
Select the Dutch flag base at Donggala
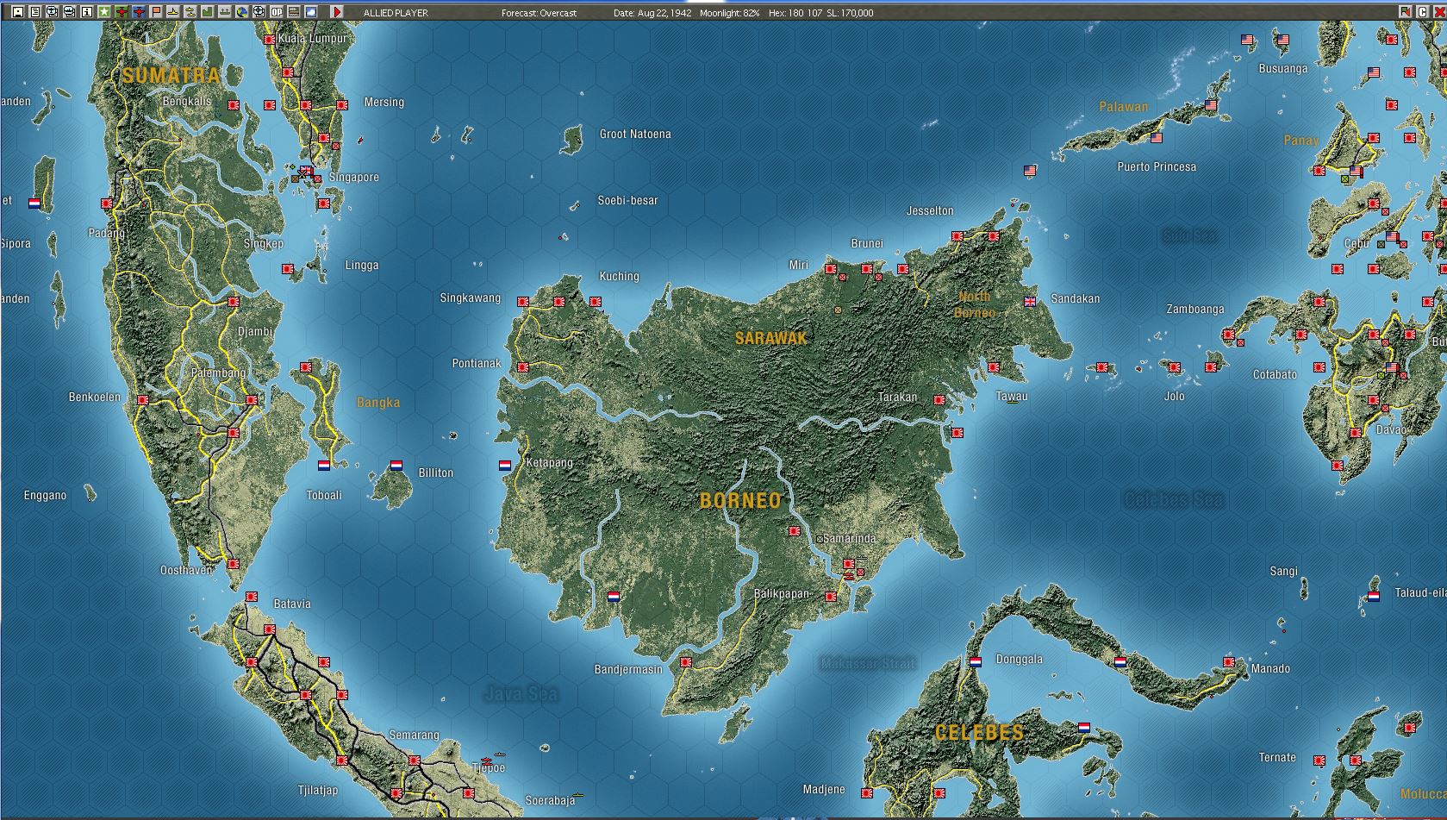tap(976, 662)
